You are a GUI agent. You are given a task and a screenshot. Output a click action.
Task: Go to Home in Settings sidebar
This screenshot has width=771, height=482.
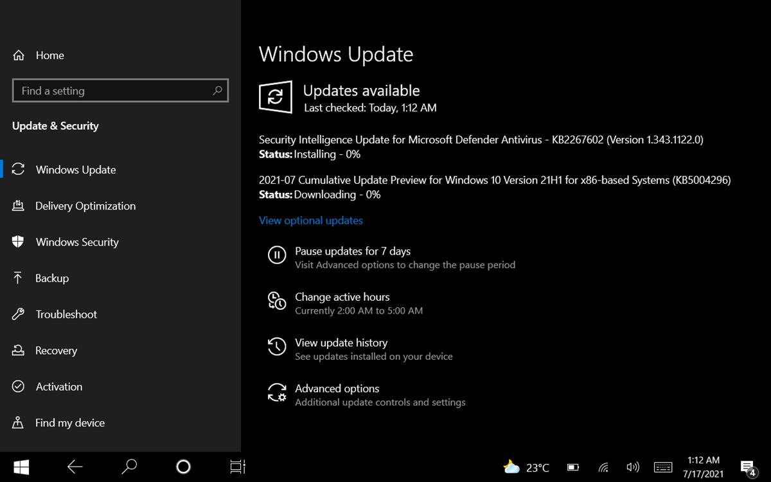[49, 55]
